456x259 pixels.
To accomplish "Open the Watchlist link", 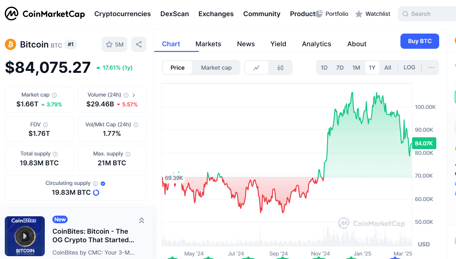I will 373,14.
